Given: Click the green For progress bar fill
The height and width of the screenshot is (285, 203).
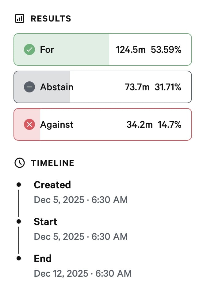Looking at the screenshot, I should [x=77, y=58].
